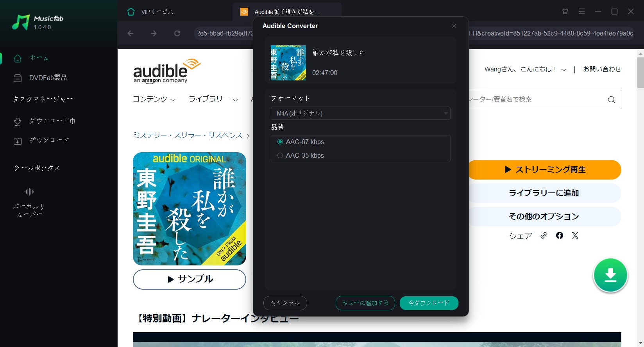Open the ミステリー・スリラー・サスペンス category link
This screenshot has width=644, height=347.
tap(188, 135)
